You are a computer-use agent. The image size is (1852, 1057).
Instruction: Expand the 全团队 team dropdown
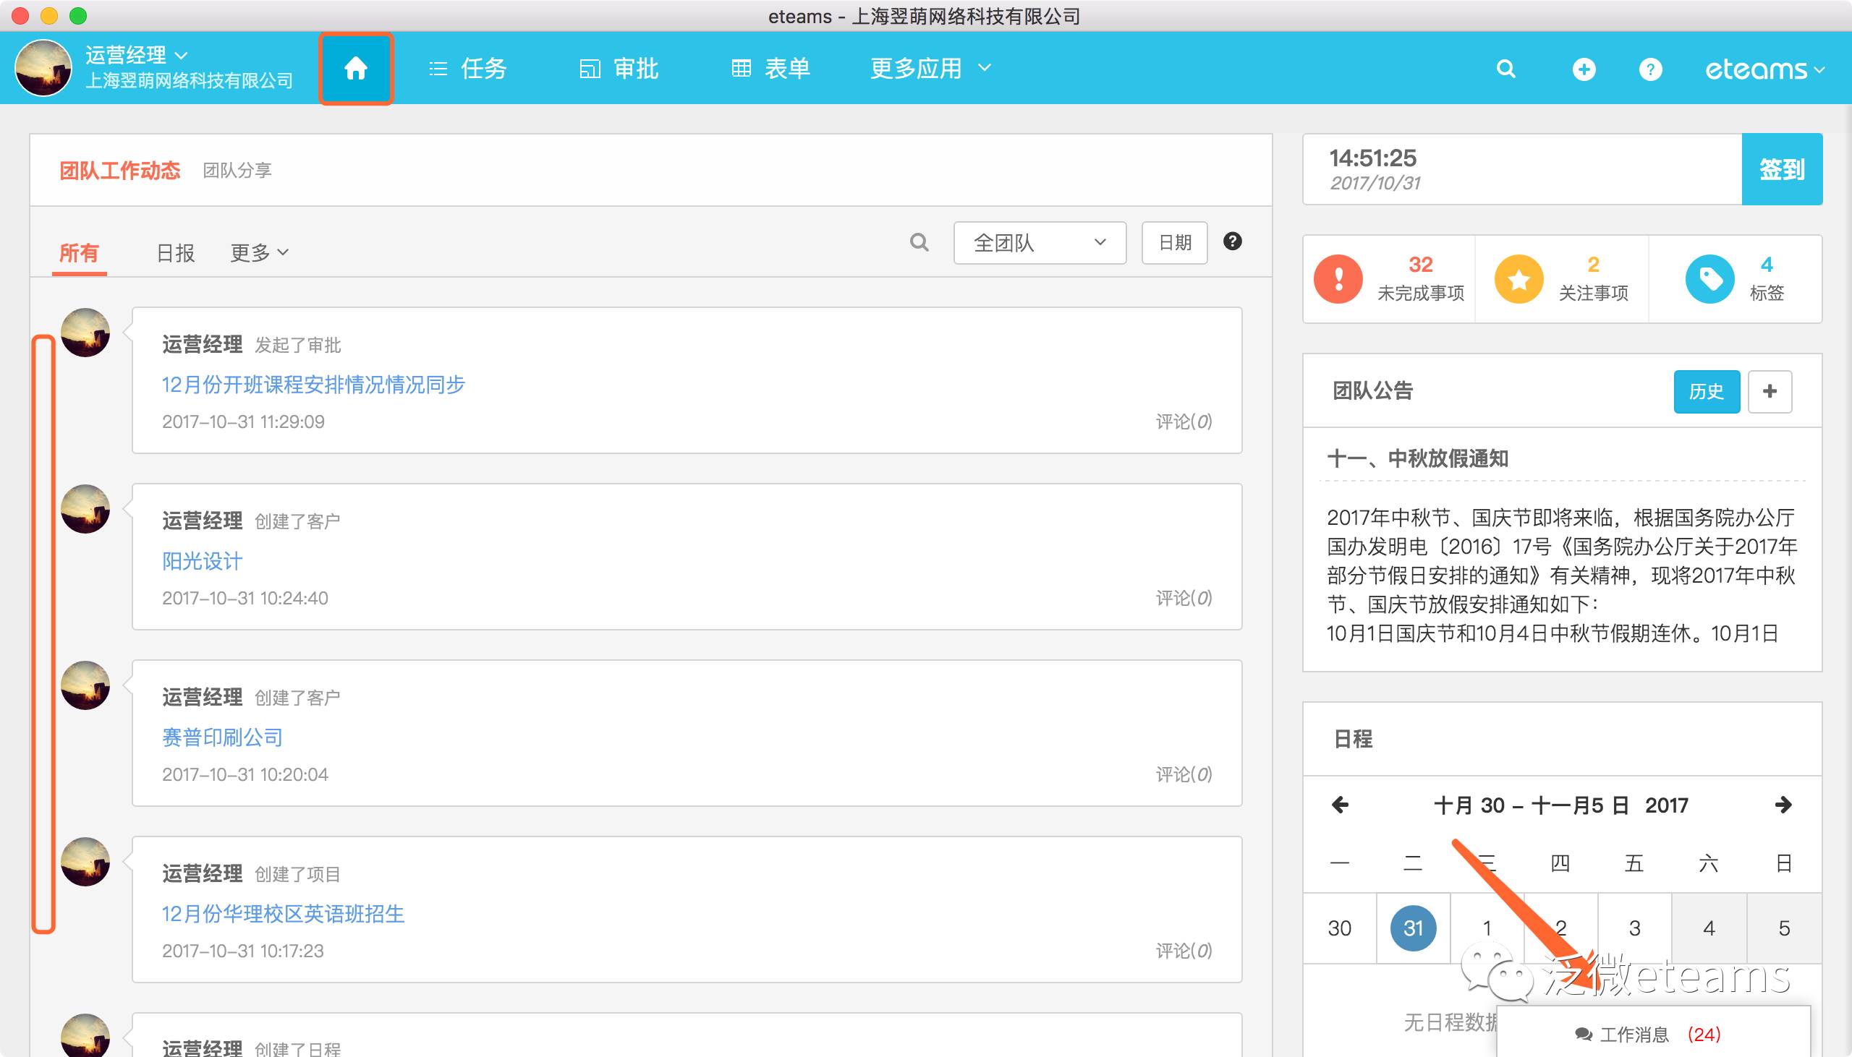[x=1040, y=242]
